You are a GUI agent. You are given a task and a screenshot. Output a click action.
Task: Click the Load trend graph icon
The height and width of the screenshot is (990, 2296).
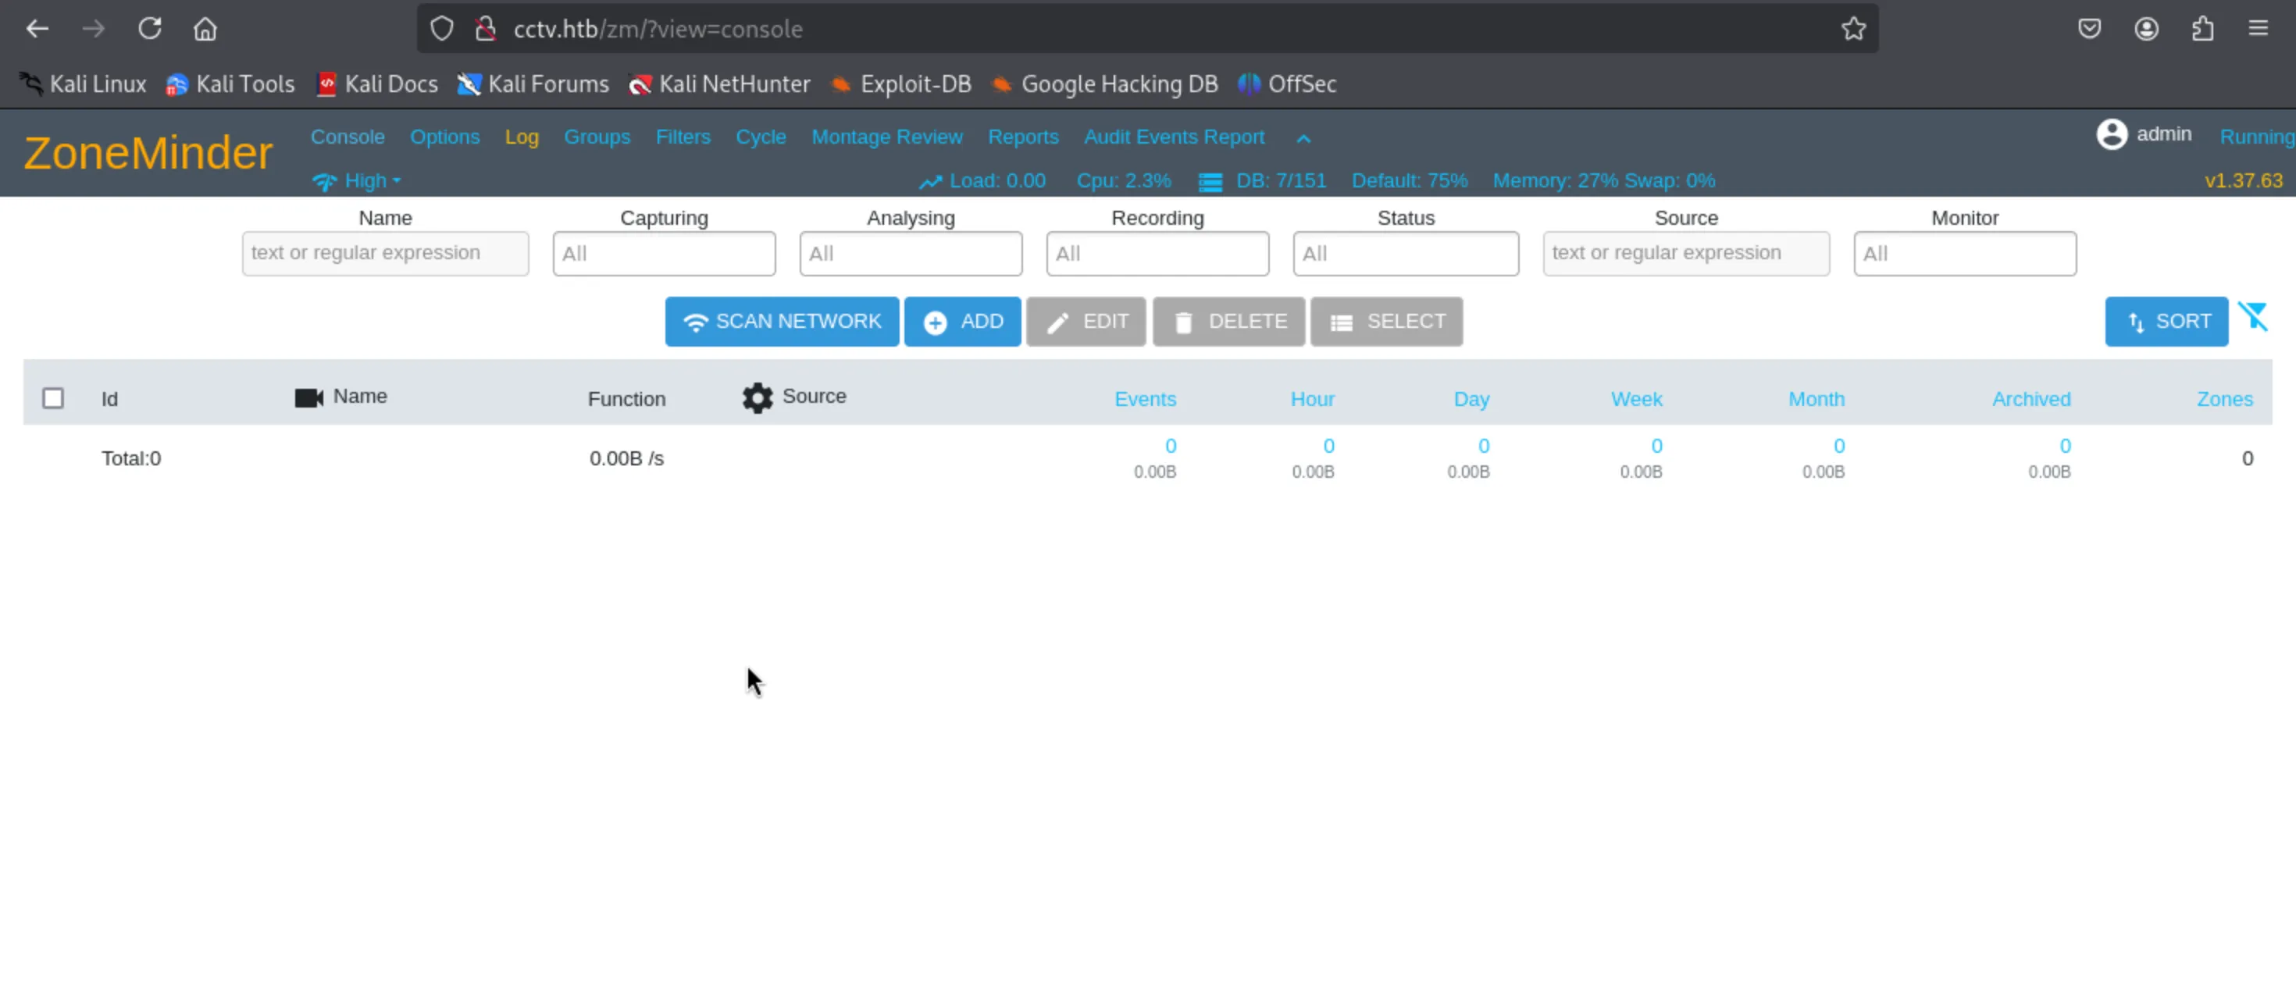[931, 182]
